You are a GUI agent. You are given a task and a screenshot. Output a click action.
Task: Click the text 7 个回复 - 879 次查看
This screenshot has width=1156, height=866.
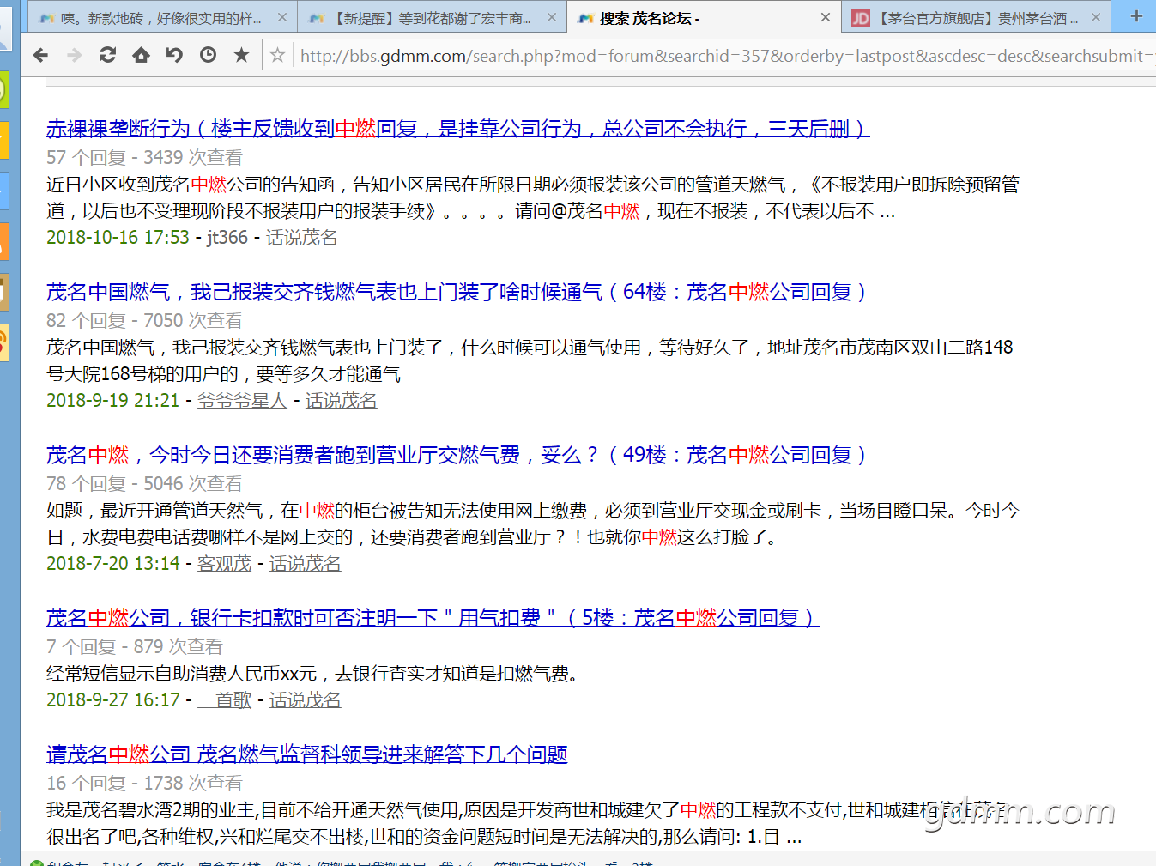pos(135,647)
